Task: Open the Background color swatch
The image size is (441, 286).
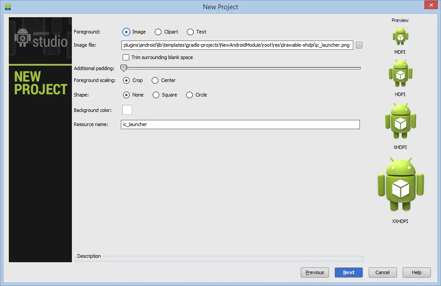Action: pyautogui.click(x=127, y=110)
